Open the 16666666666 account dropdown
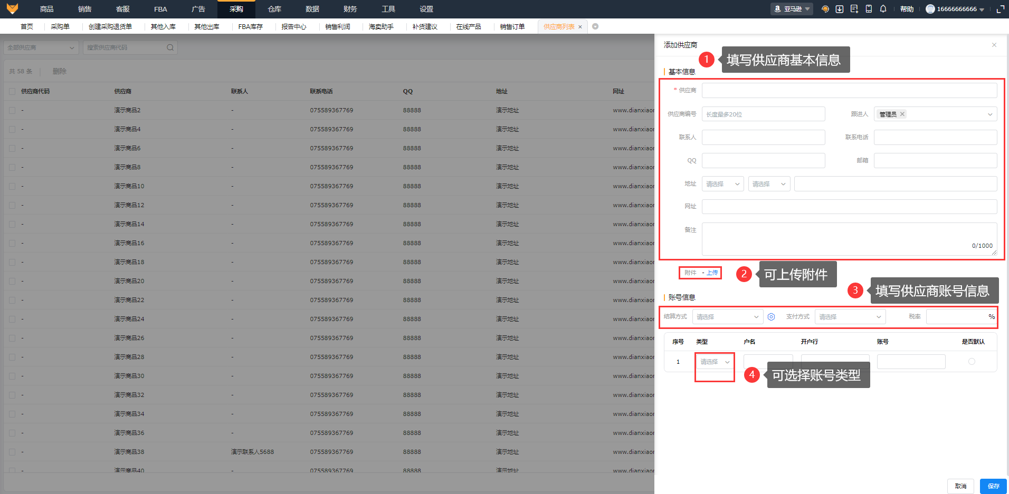The height and width of the screenshot is (494, 1009). [x=956, y=9]
